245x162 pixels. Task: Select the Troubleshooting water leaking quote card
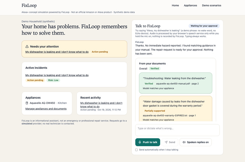pos(175,83)
